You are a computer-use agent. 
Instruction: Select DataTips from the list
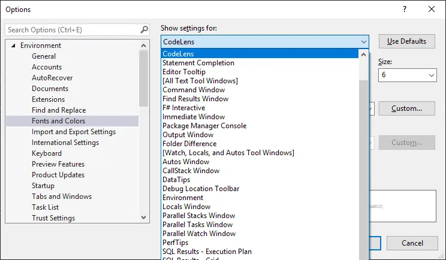(260, 180)
